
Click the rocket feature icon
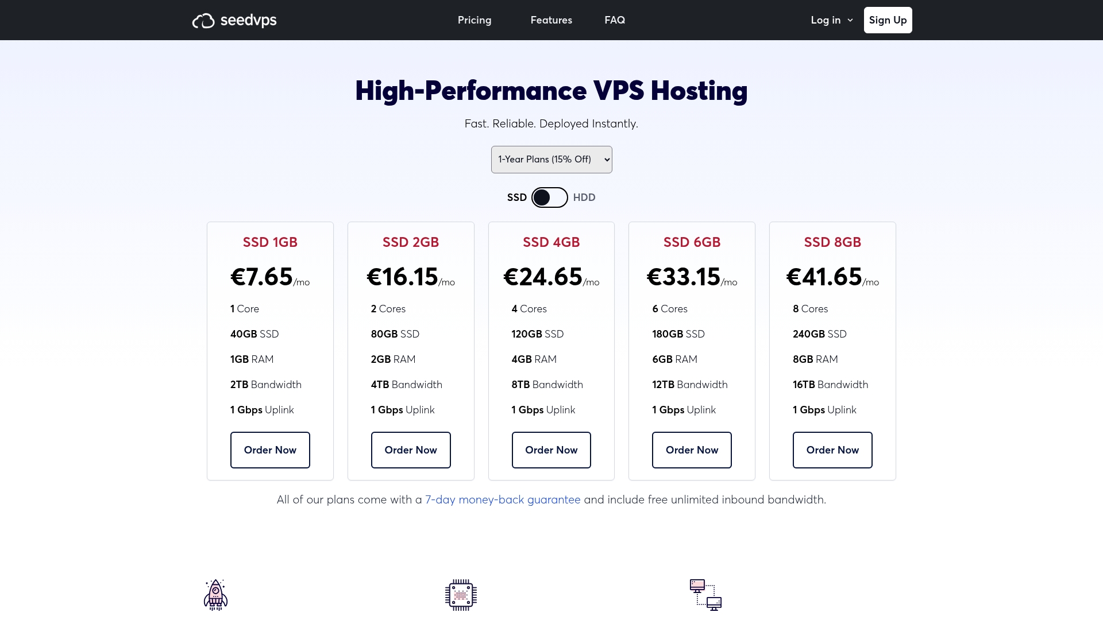(x=215, y=594)
